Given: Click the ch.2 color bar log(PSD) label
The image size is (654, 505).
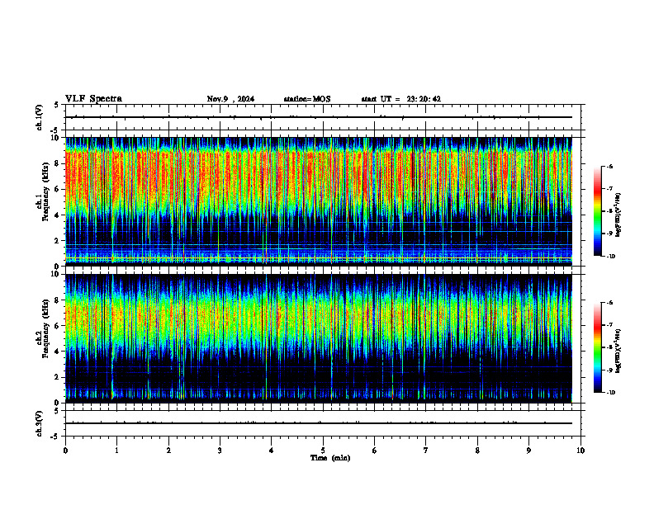Looking at the screenshot, I should [x=618, y=352].
